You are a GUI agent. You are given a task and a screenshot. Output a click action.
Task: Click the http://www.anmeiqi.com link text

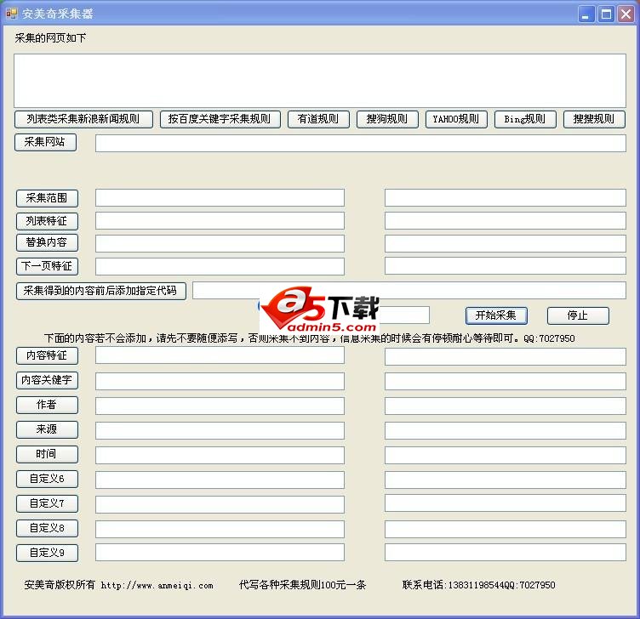(157, 586)
